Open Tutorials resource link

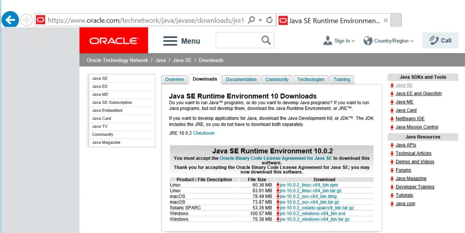(404, 195)
